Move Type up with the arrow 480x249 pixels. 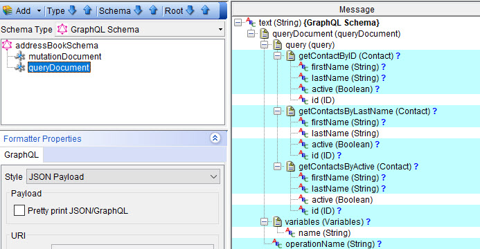tap(87, 10)
